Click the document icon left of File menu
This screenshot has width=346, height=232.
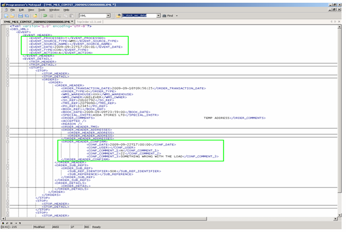6,10
